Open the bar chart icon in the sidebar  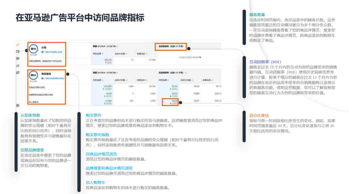tap(18, 66)
